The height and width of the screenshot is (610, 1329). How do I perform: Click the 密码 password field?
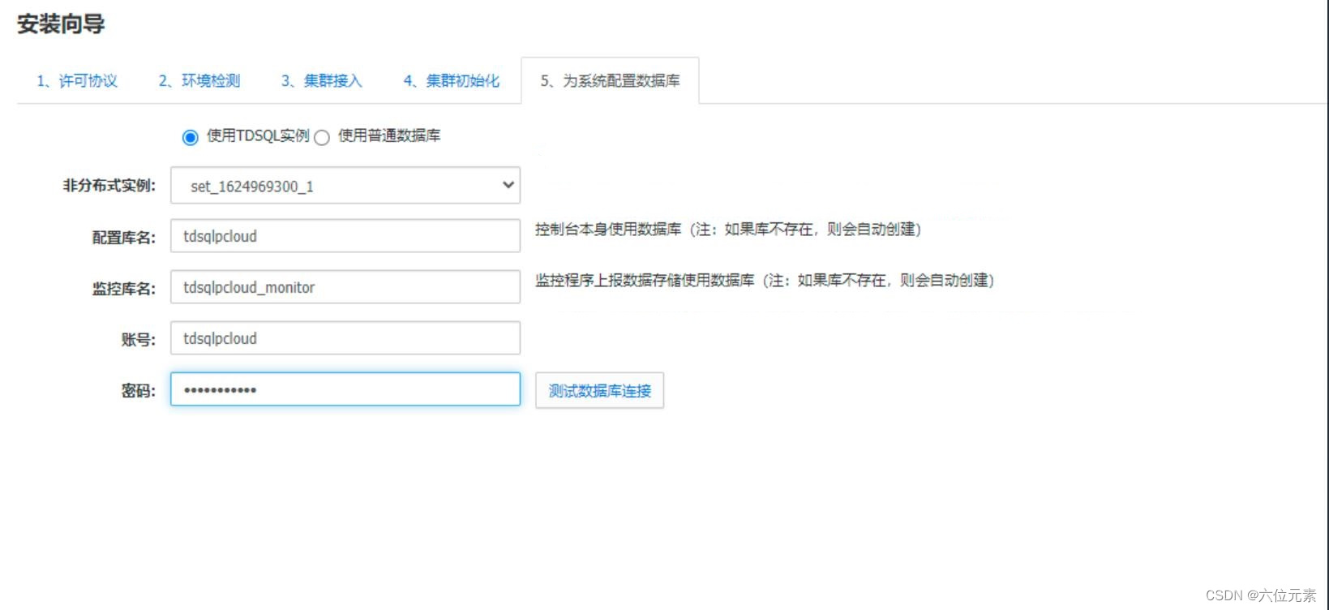345,389
